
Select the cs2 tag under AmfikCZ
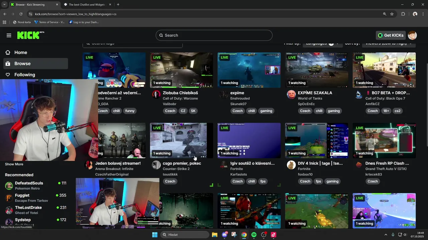(398, 111)
